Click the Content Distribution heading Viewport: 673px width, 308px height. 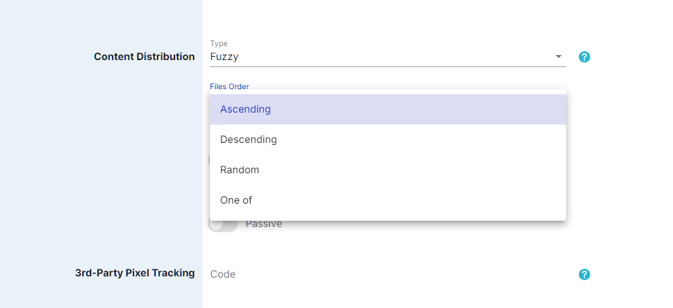point(144,57)
